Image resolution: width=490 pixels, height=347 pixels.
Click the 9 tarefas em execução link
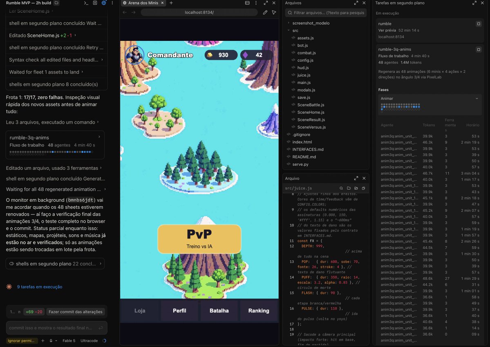(40, 287)
